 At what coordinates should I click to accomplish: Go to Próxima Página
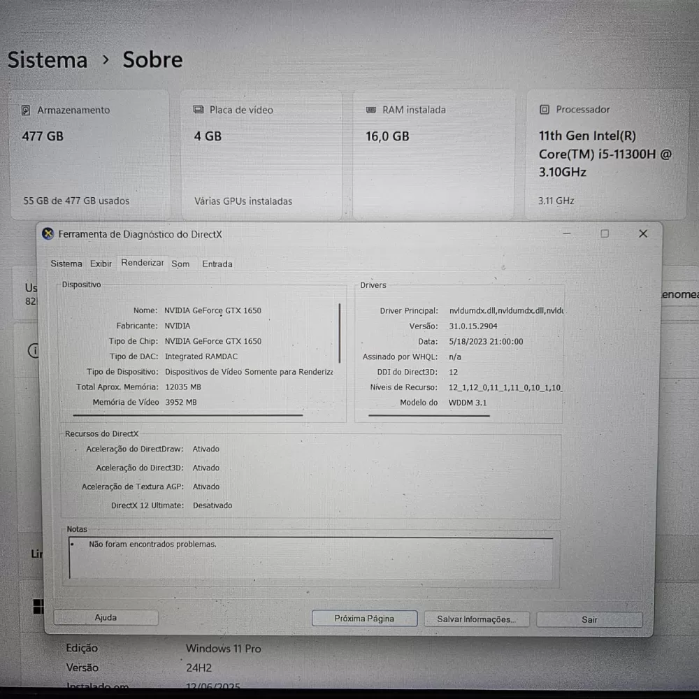tap(364, 619)
